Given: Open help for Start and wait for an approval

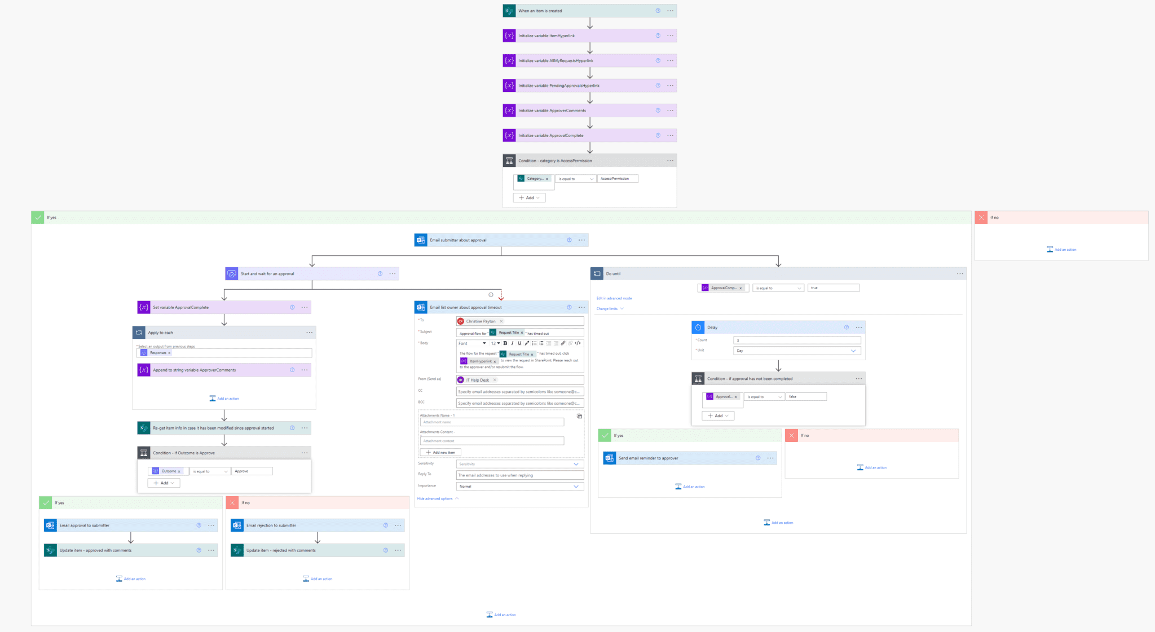Looking at the screenshot, I should pyautogui.click(x=380, y=274).
